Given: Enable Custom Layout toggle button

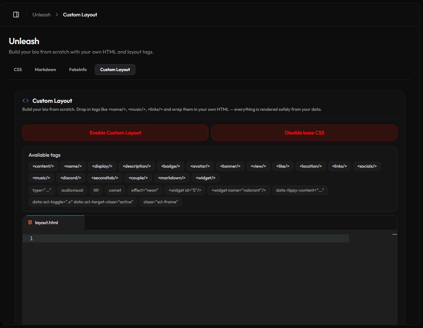Looking at the screenshot, I should coord(115,133).
